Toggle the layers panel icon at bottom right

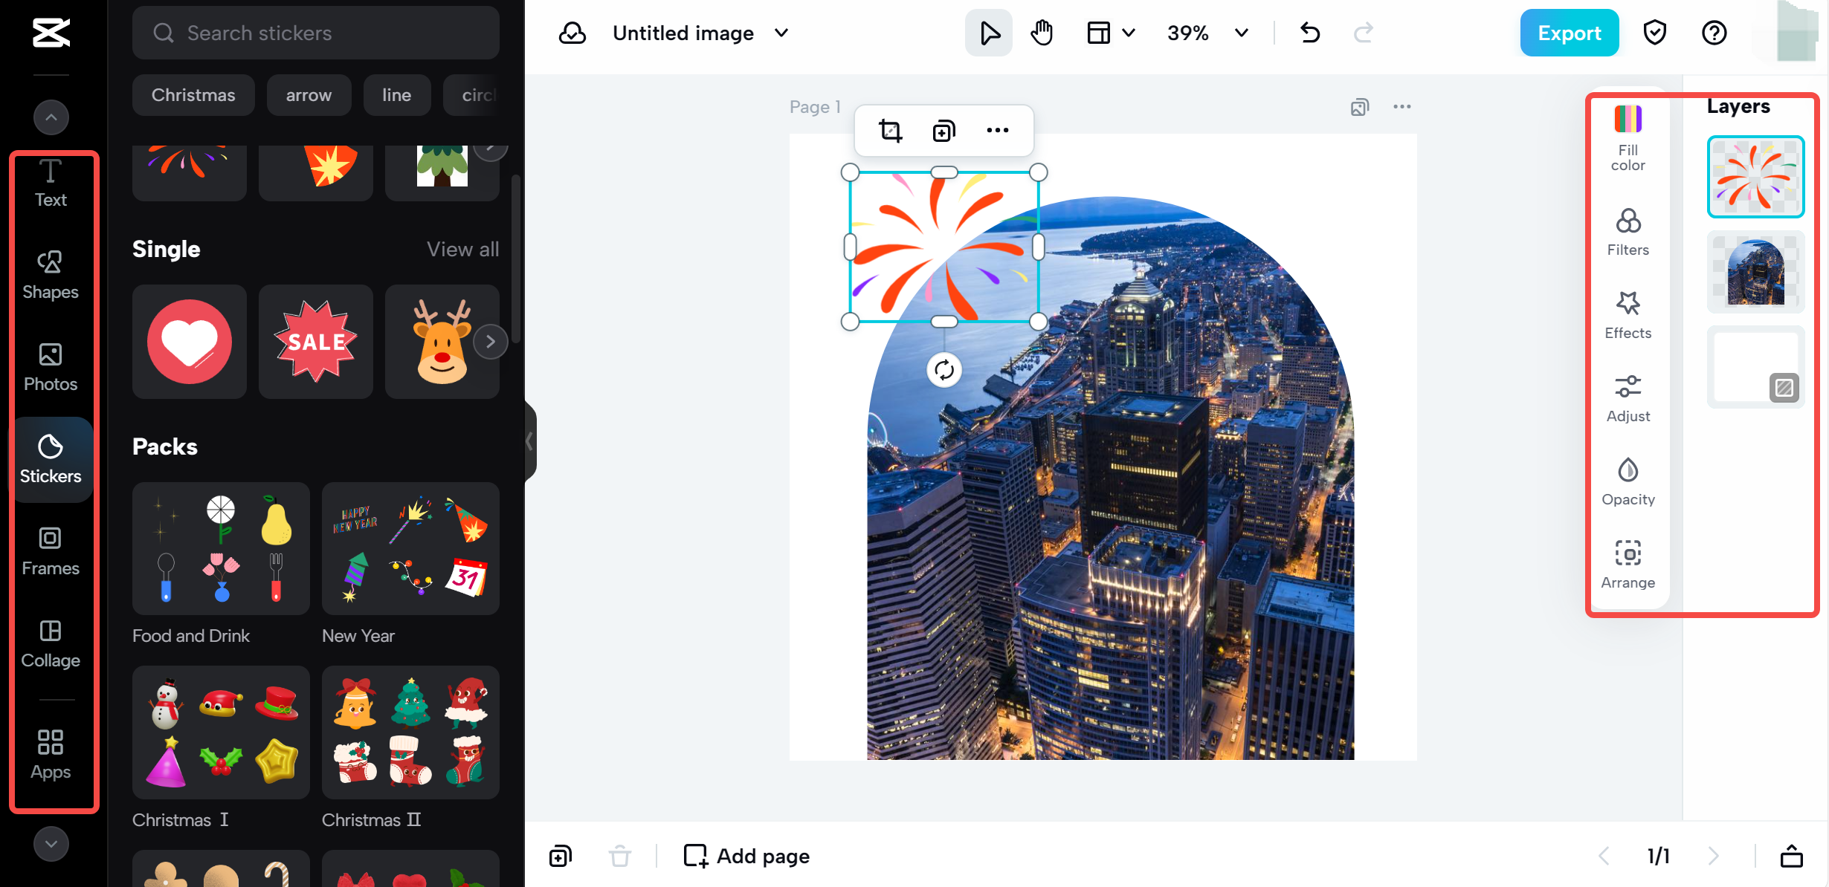pyautogui.click(x=1791, y=856)
